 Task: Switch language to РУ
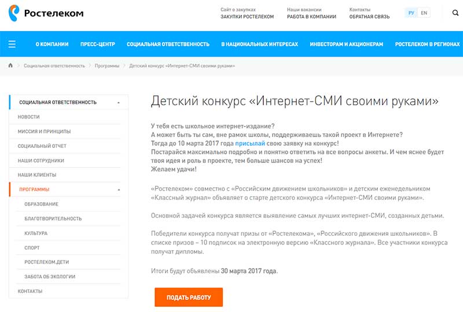click(x=411, y=13)
